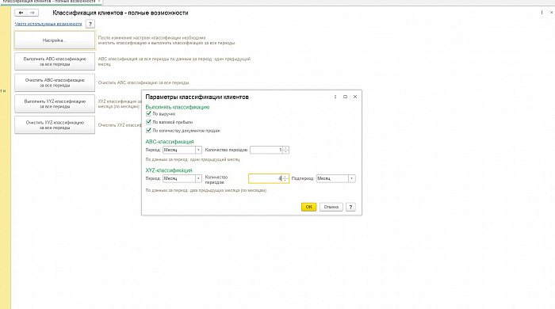555x309 pixels.
Task: Close the Параметры классификации клиентов dialog
Action: (x=355, y=97)
